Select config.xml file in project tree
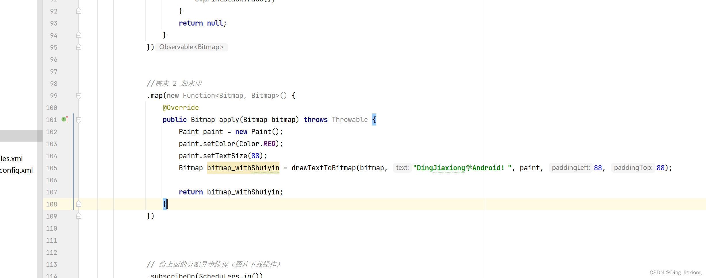 (x=16, y=170)
